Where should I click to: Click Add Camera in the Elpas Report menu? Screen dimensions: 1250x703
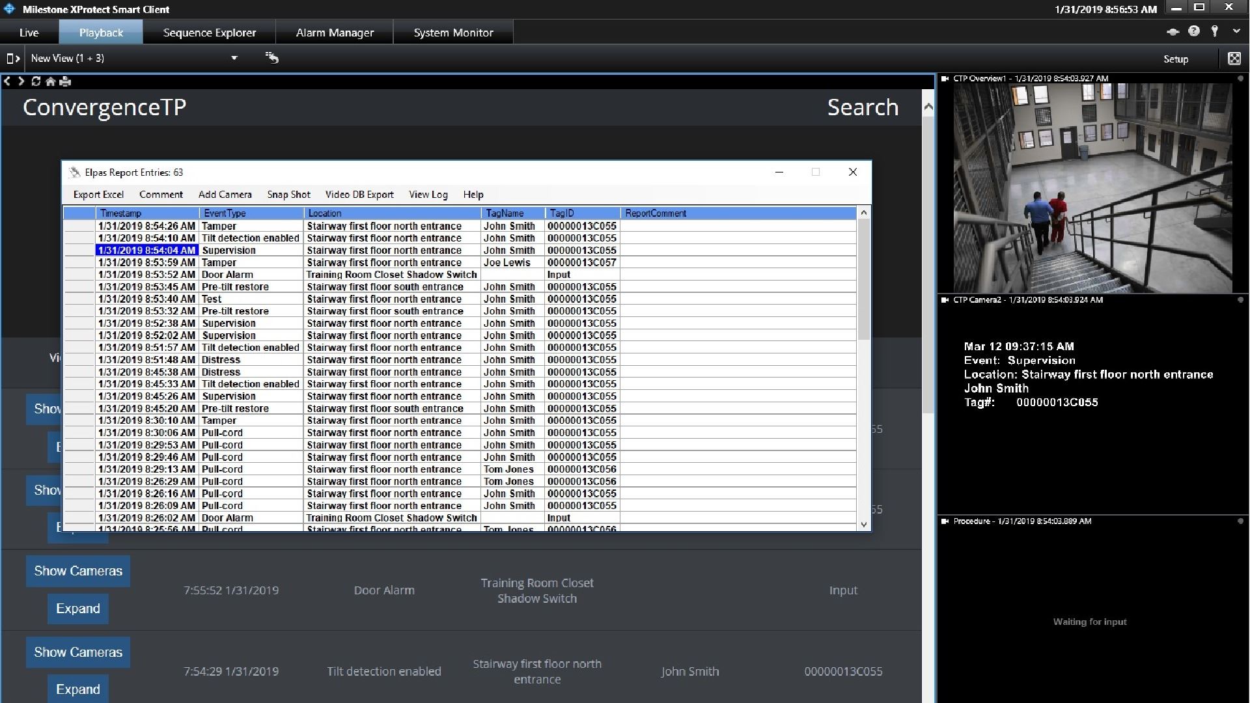(x=225, y=195)
